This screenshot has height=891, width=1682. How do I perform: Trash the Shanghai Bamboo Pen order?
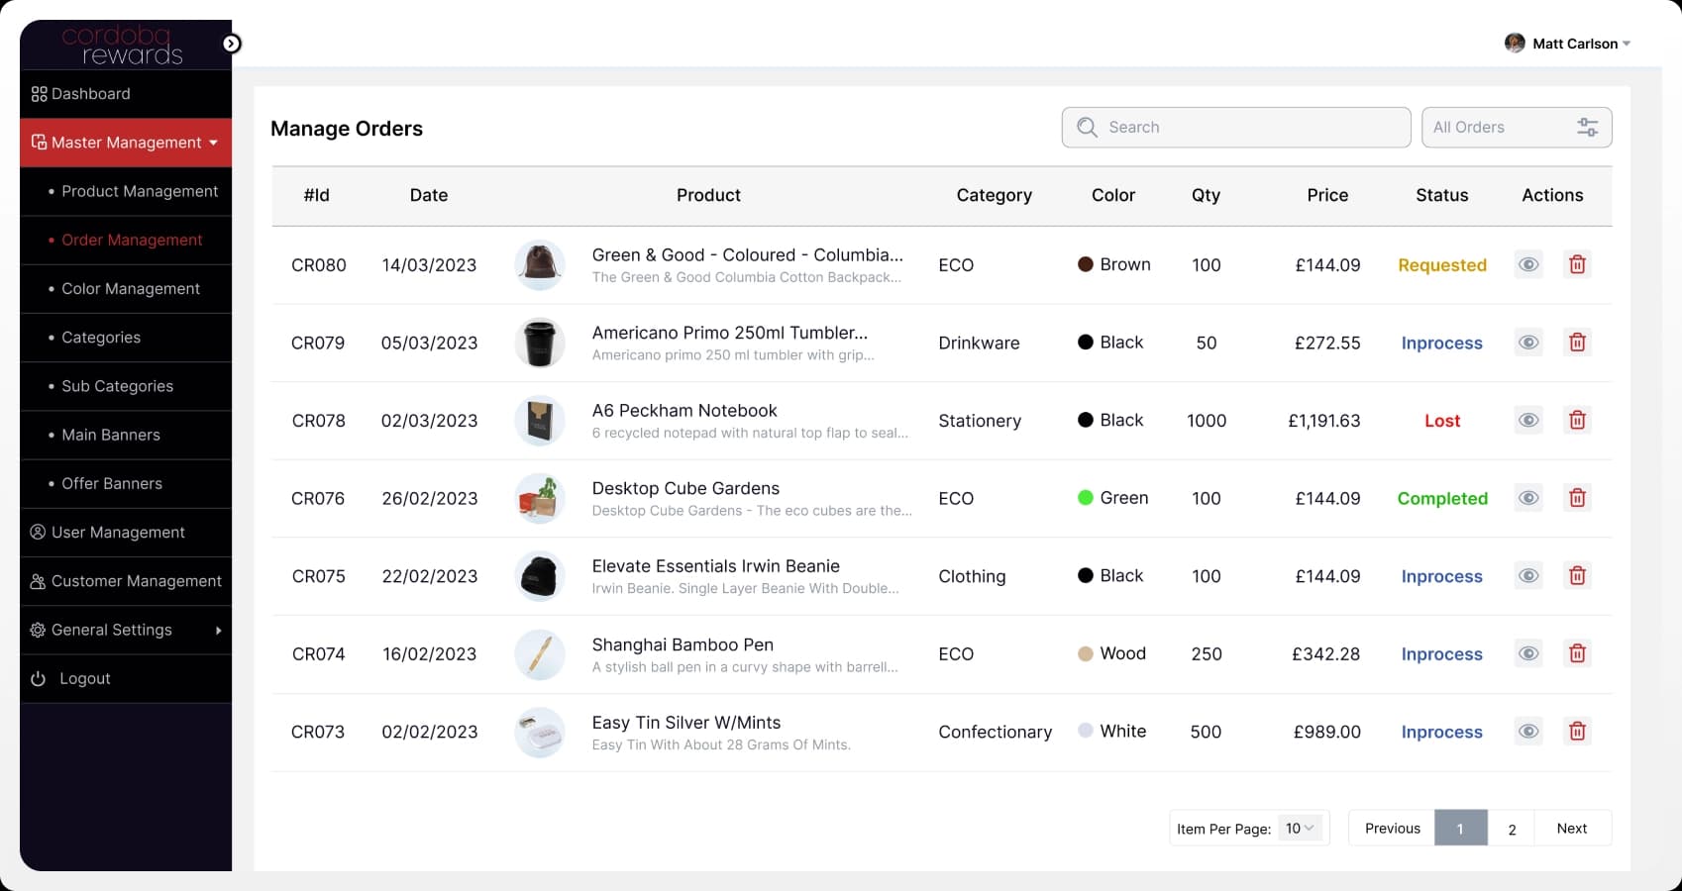click(x=1577, y=653)
